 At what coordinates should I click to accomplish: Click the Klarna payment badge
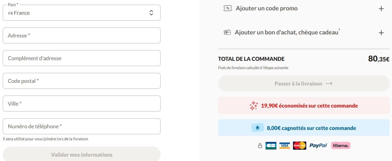coord(341,146)
